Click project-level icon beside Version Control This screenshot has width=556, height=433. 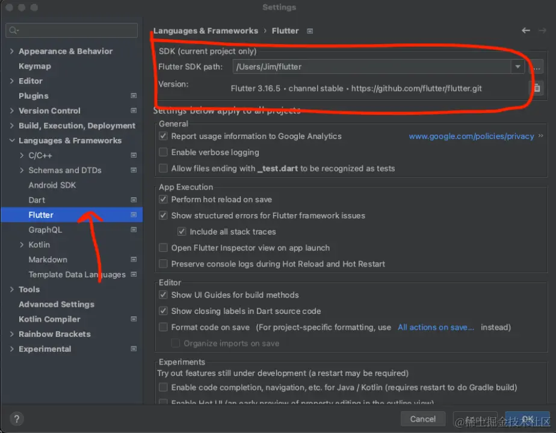(134, 111)
